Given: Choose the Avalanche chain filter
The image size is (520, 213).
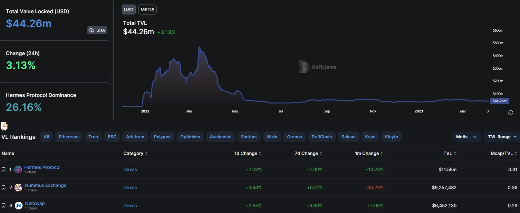Looking at the screenshot, I should pyautogui.click(x=221, y=137).
